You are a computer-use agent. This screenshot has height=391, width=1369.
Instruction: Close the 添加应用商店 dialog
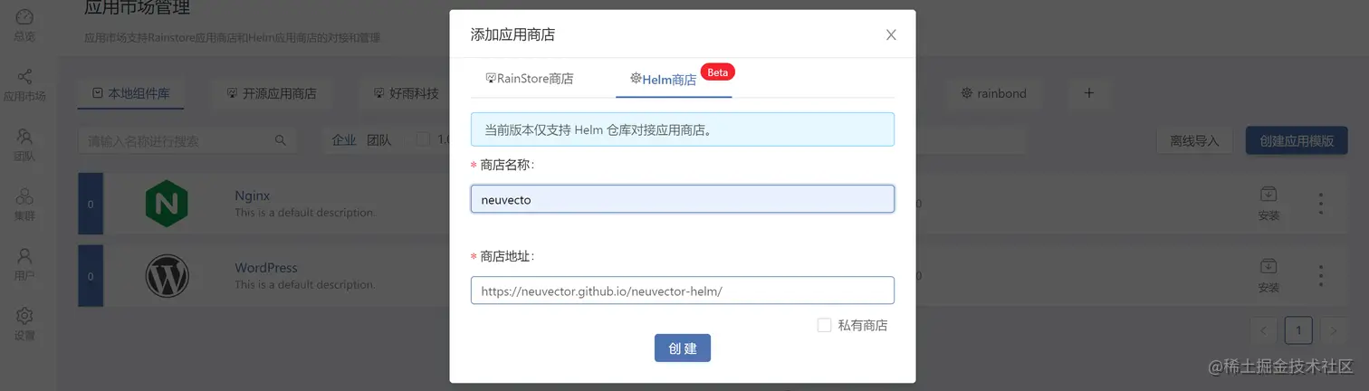[x=891, y=34]
